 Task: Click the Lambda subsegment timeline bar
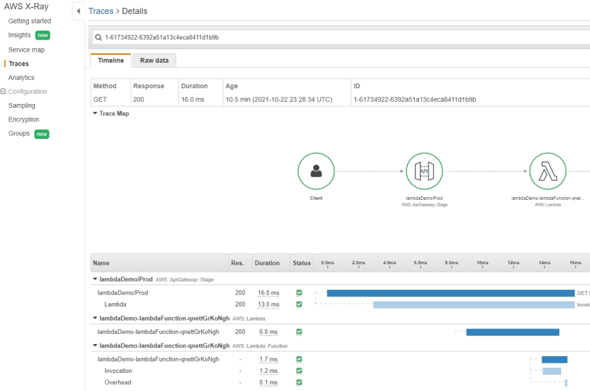pyautogui.click(x=474, y=305)
